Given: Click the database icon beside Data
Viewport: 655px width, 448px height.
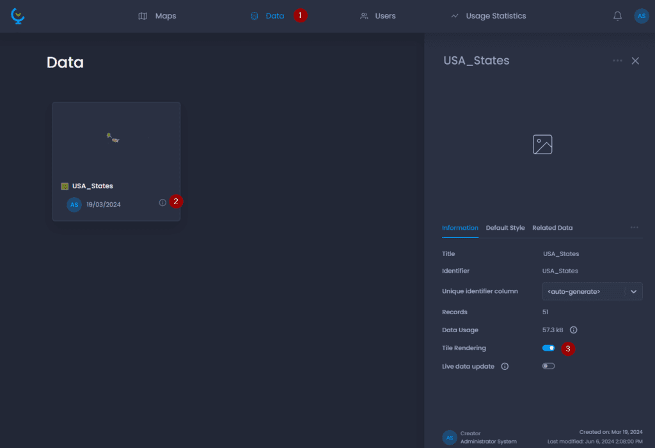Looking at the screenshot, I should click(x=254, y=16).
